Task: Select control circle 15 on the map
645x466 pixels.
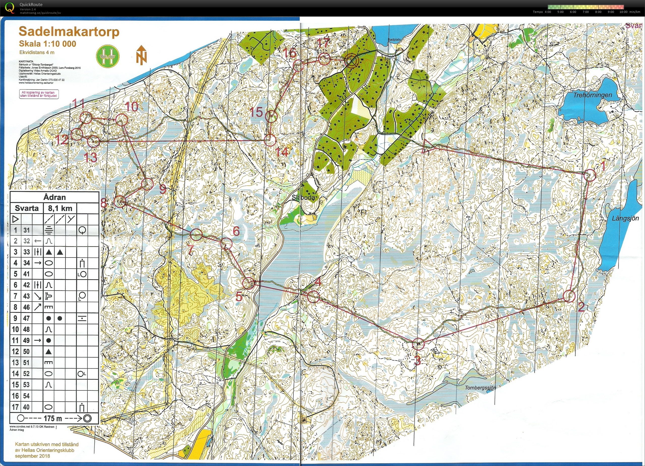Action: pos(271,116)
